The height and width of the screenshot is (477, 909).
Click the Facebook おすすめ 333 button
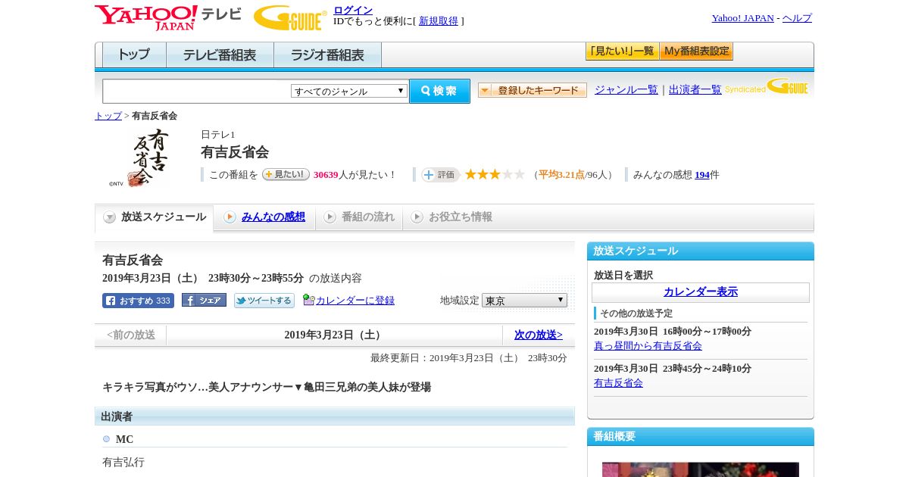pyautogui.click(x=138, y=301)
